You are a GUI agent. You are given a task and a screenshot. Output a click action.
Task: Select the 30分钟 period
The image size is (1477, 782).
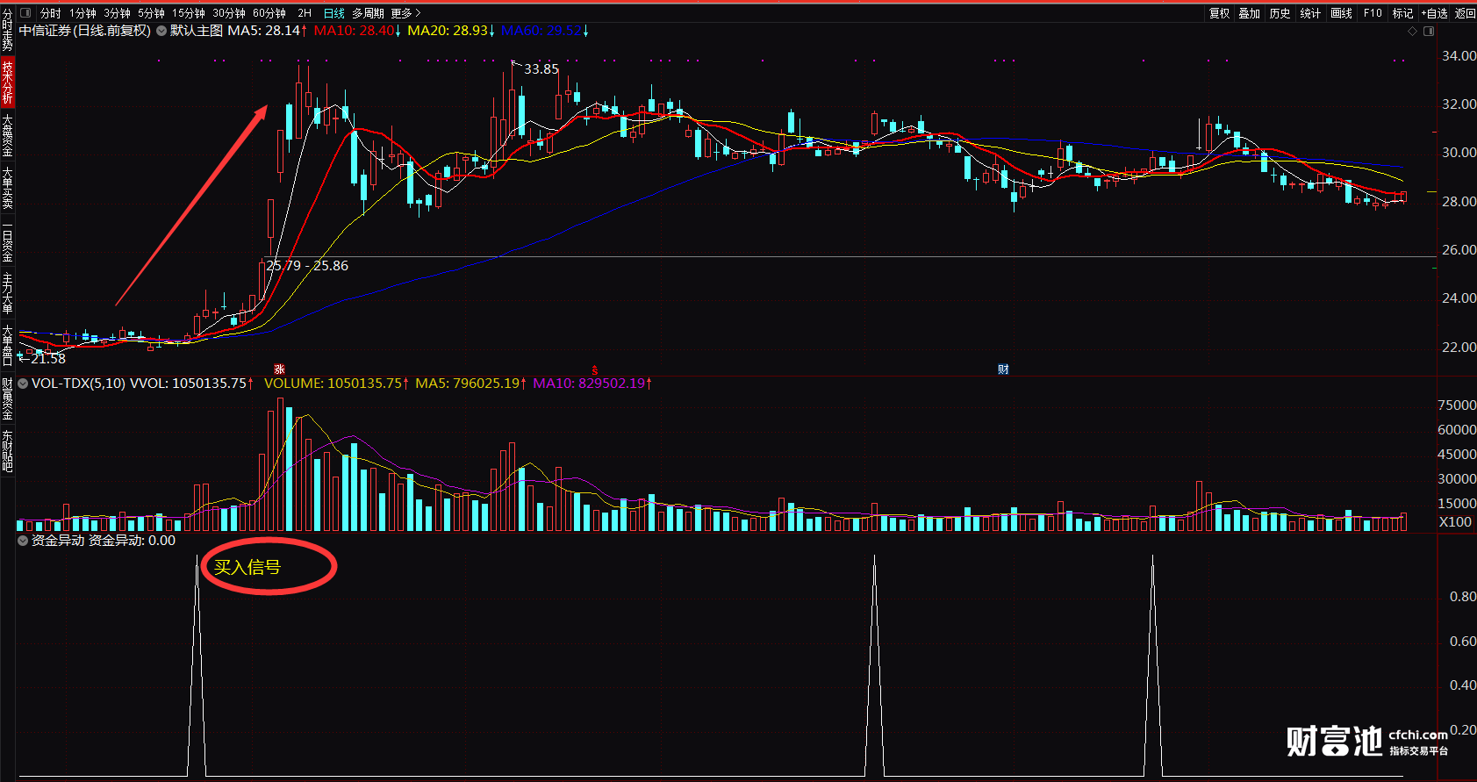(228, 13)
